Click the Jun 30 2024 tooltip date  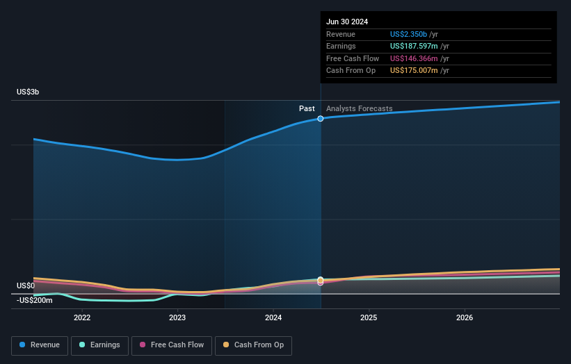[x=347, y=22]
